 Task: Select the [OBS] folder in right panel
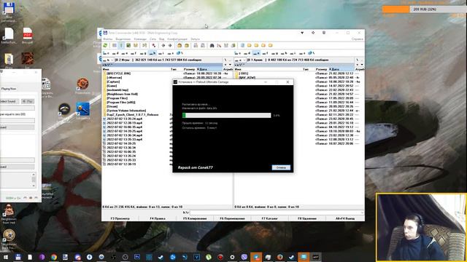click(x=243, y=74)
